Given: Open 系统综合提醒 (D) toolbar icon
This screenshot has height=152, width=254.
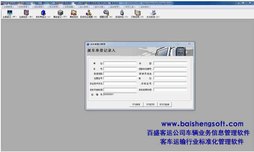Looking at the screenshot, I should (x=88, y=14).
